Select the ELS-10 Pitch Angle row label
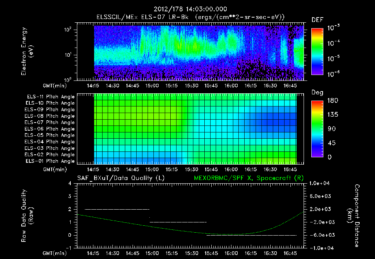Image resolution: width=375 pixels, height=259 pixels. click(x=50, y=103)
